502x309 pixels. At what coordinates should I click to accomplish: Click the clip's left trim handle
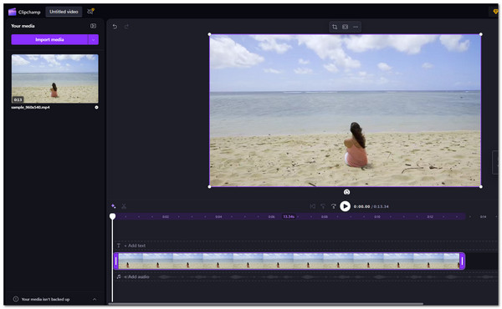pyautogui.click(x=116, y=261)
